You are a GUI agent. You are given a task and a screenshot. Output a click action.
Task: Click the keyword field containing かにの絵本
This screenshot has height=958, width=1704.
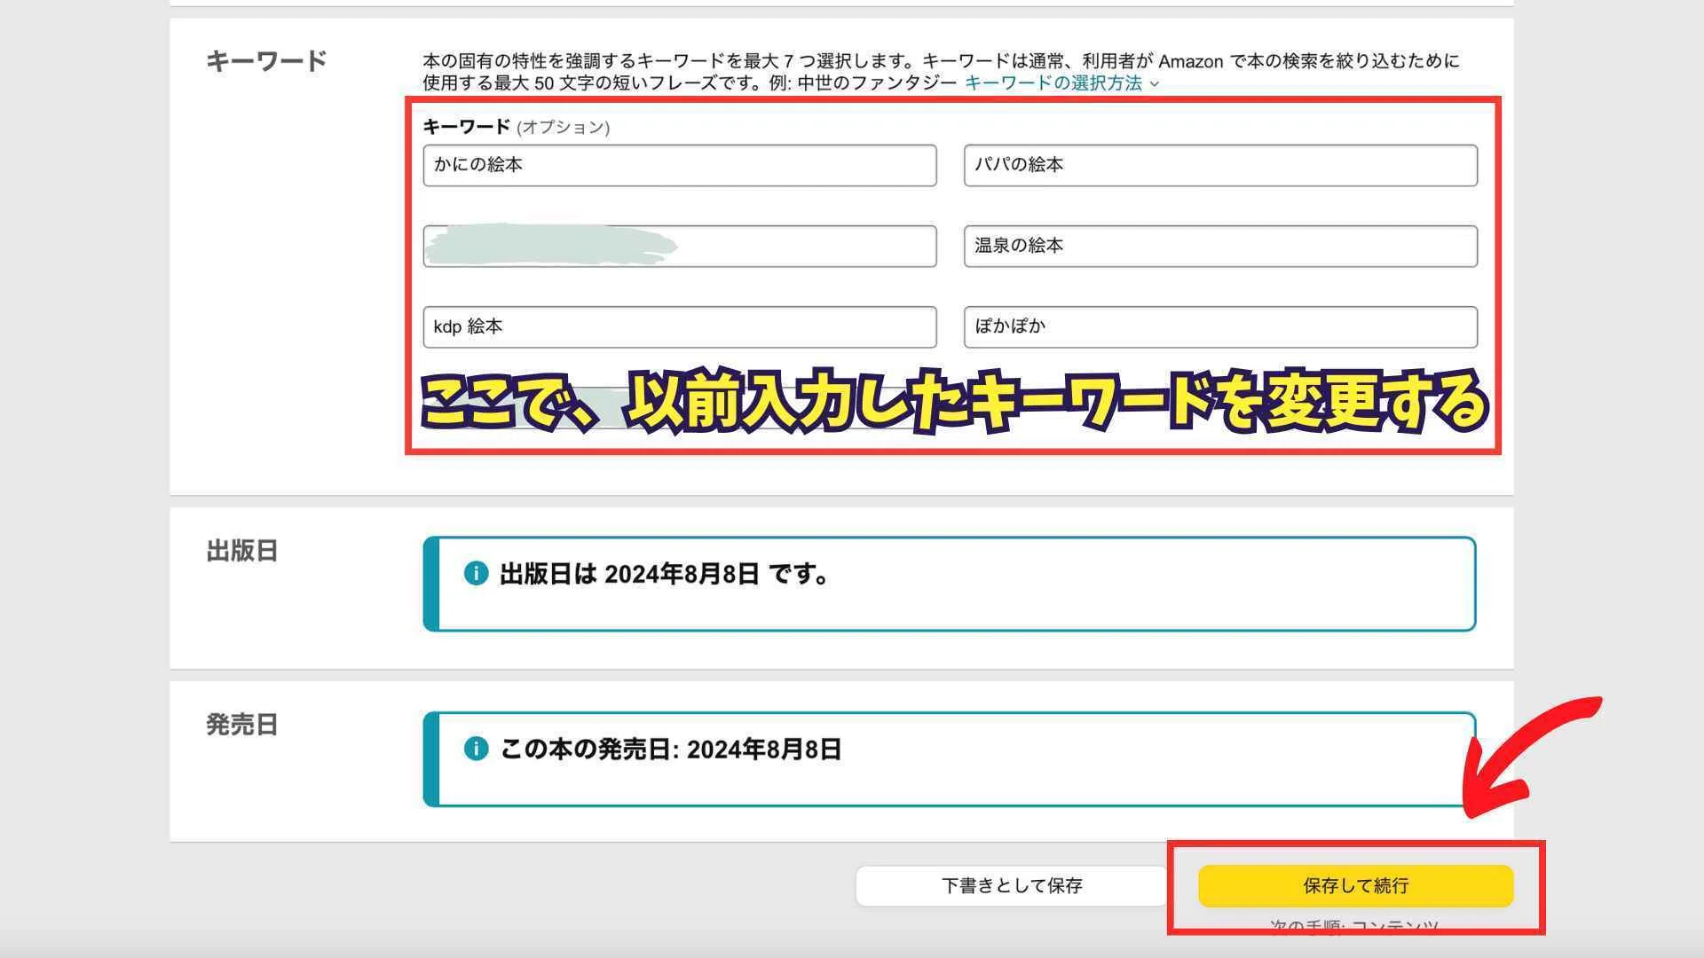(680, 165)
